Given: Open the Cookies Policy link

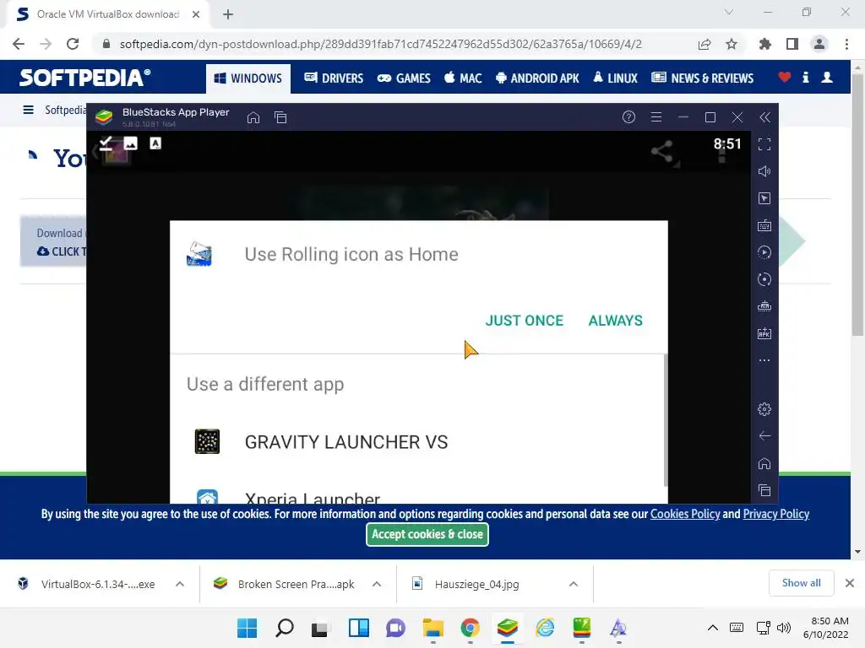Looking at the screenshot, I should [x=685, y=514].
